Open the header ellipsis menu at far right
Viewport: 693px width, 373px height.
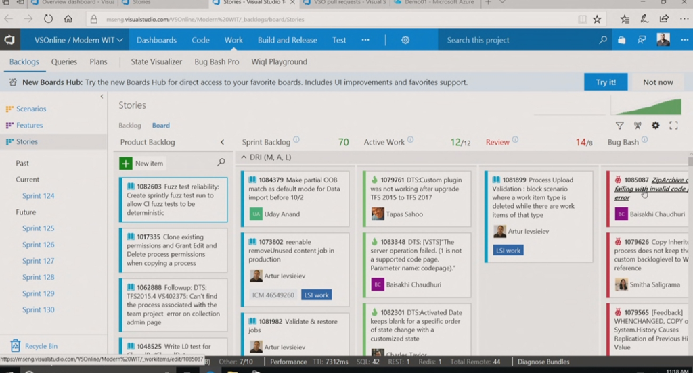point(685,40)
